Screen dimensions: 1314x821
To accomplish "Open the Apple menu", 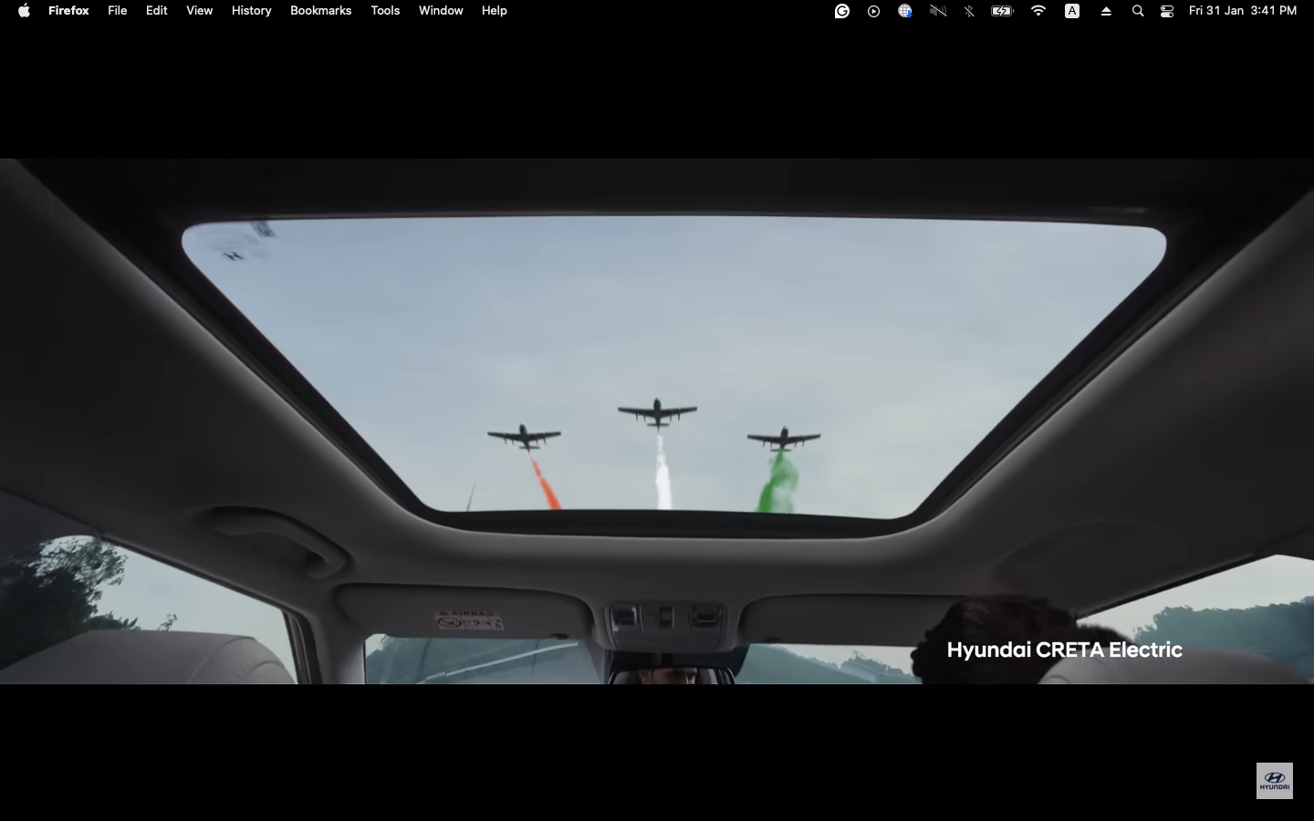I will coord(25,11).
